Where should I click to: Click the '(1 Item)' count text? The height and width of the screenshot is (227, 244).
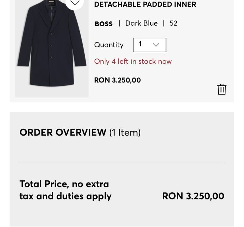(125, 132)
